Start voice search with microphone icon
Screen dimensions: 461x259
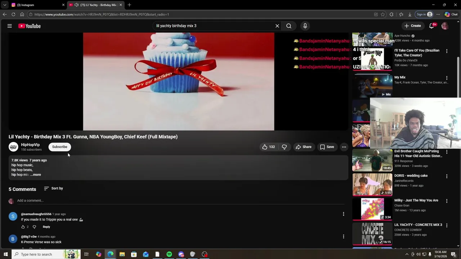(305, 26)
